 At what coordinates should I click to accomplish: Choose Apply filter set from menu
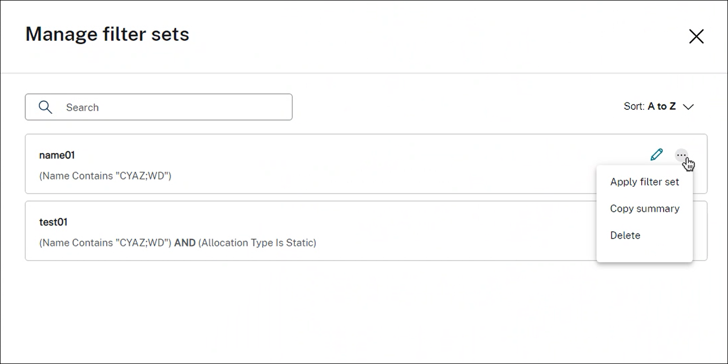pos(644,182)
